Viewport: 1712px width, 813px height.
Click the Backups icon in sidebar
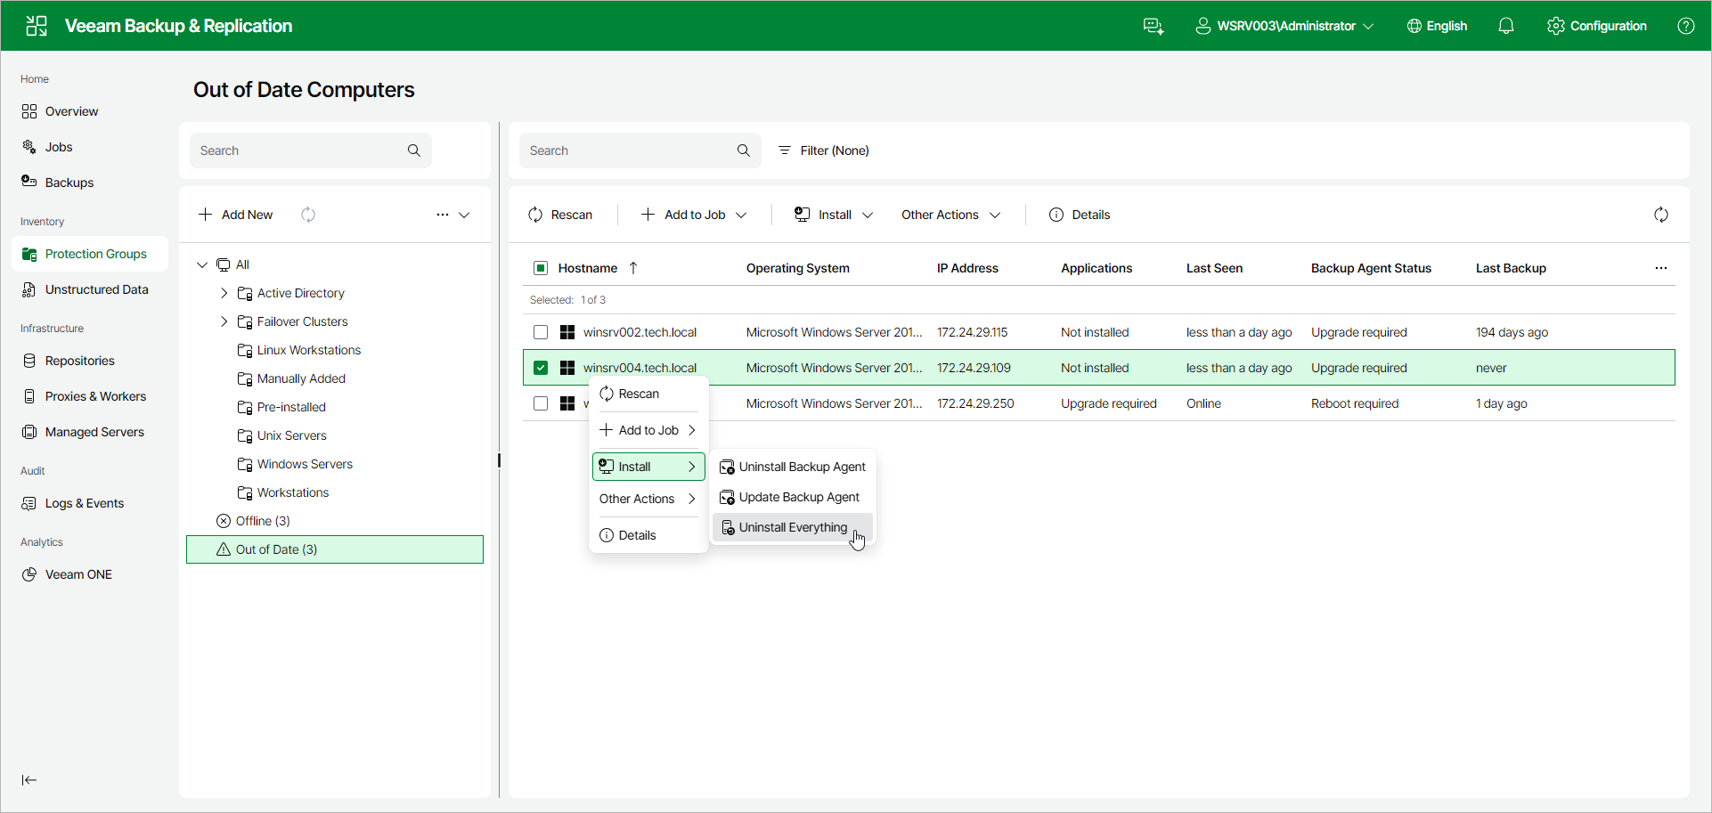click(29, 183)
